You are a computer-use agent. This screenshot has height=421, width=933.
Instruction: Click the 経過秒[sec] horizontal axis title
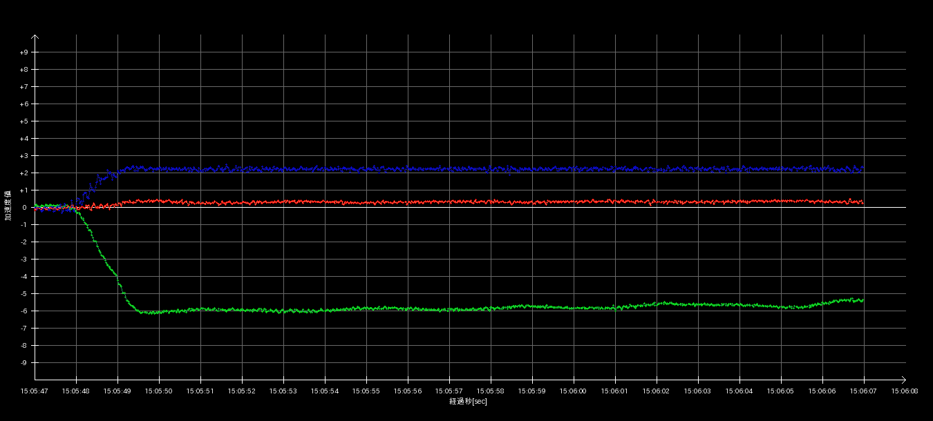pos(468,401)
